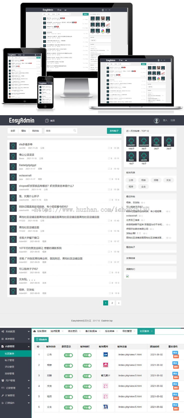Click the 扩展管理 wrench icon
184x418 pixels.
pyautogui.click(x=3, y=395)
